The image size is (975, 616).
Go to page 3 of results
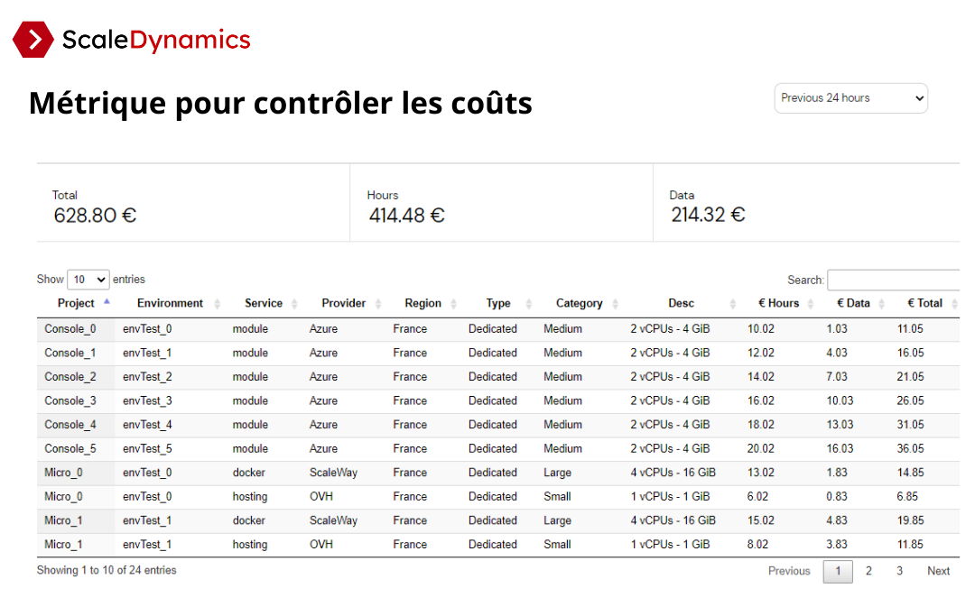899,571
